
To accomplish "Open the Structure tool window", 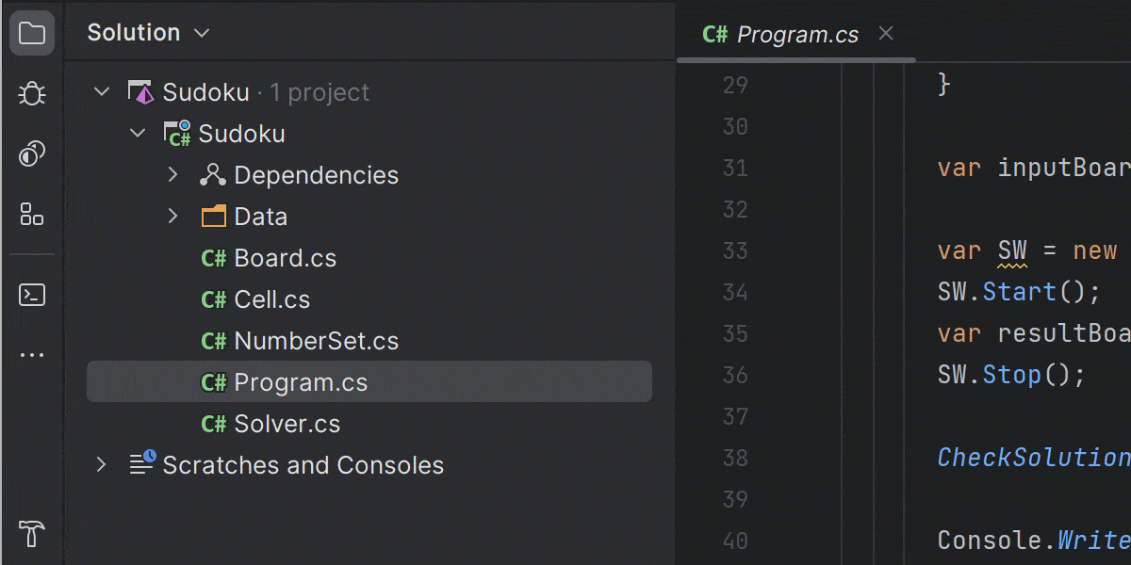I will click(x=32, y=214).
